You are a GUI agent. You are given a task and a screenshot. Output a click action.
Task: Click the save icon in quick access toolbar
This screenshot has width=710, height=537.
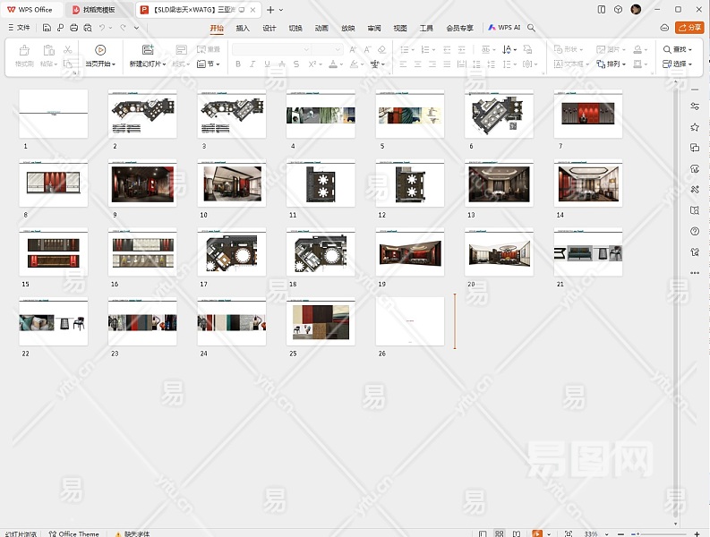(x=47, y=28)
